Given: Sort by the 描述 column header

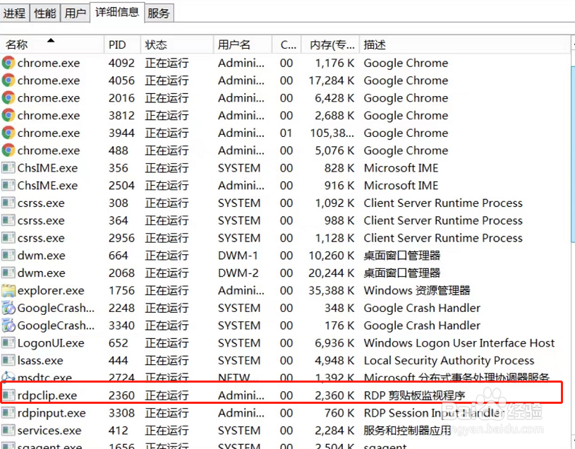Looking at the screenshot, I should [465, 44].
